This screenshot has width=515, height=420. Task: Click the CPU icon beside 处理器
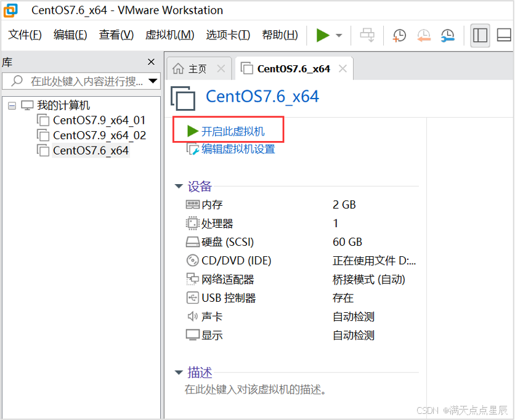click(192, 224)
